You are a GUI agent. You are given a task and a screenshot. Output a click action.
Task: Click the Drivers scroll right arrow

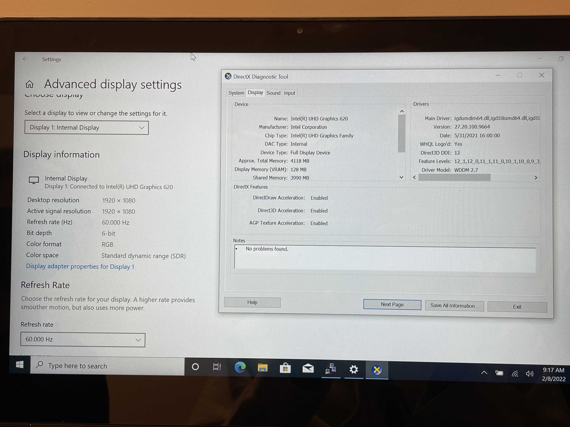536,178
